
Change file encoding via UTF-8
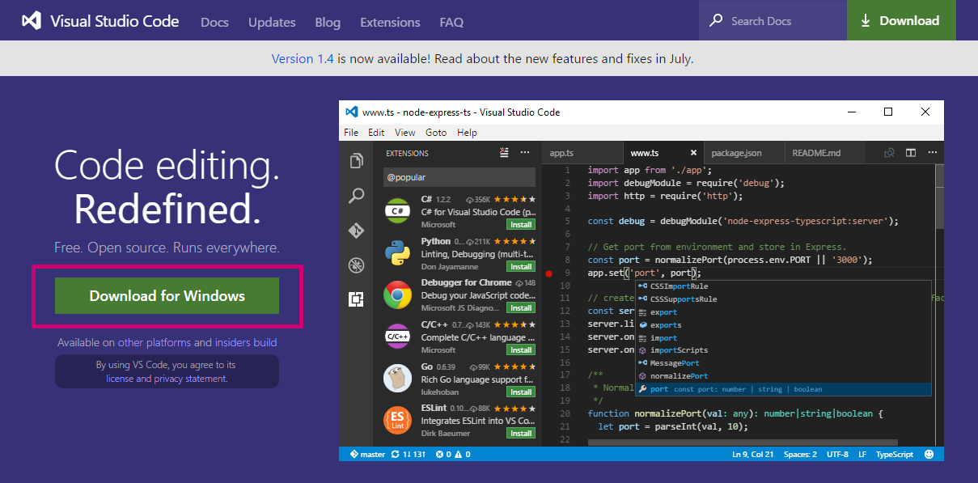pos(837,454)
